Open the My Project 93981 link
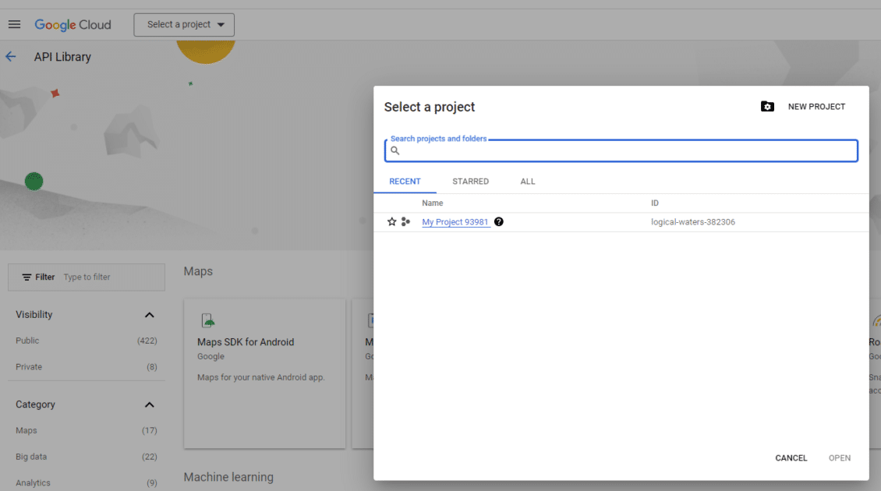 click(x=455, y=222)
